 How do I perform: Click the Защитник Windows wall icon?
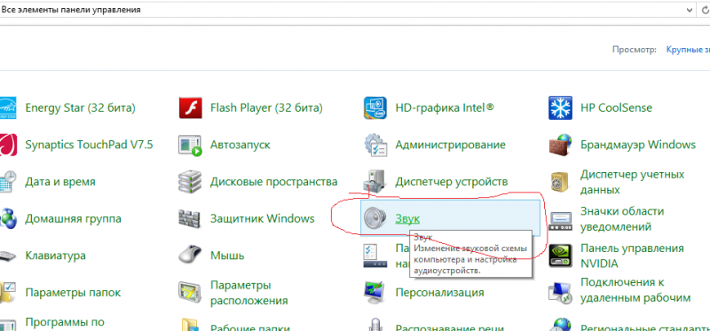tap(190, 218)
